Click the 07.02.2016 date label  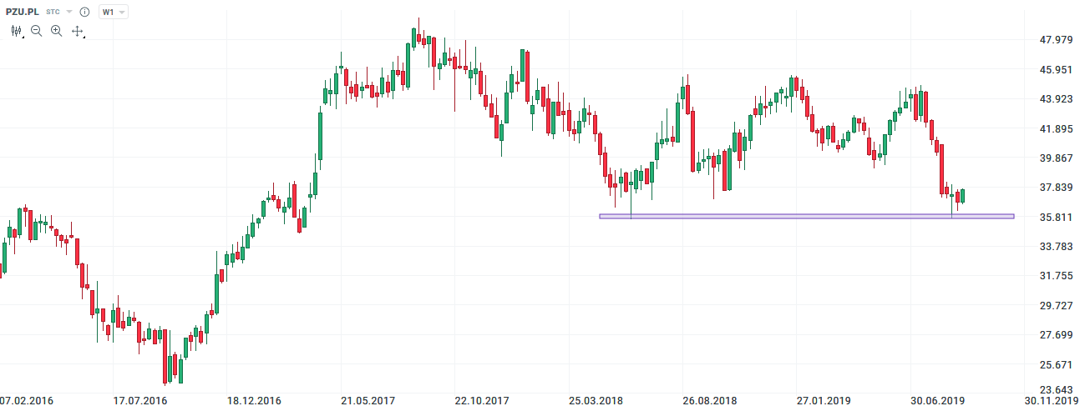[27, 401]
